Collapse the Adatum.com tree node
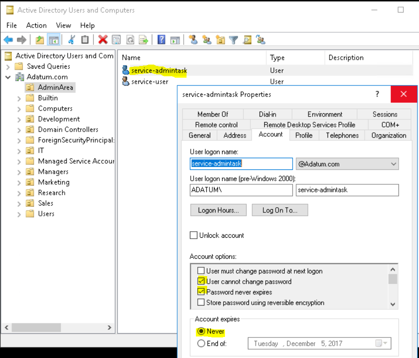 pyautogui.click(x=8, y=77)
